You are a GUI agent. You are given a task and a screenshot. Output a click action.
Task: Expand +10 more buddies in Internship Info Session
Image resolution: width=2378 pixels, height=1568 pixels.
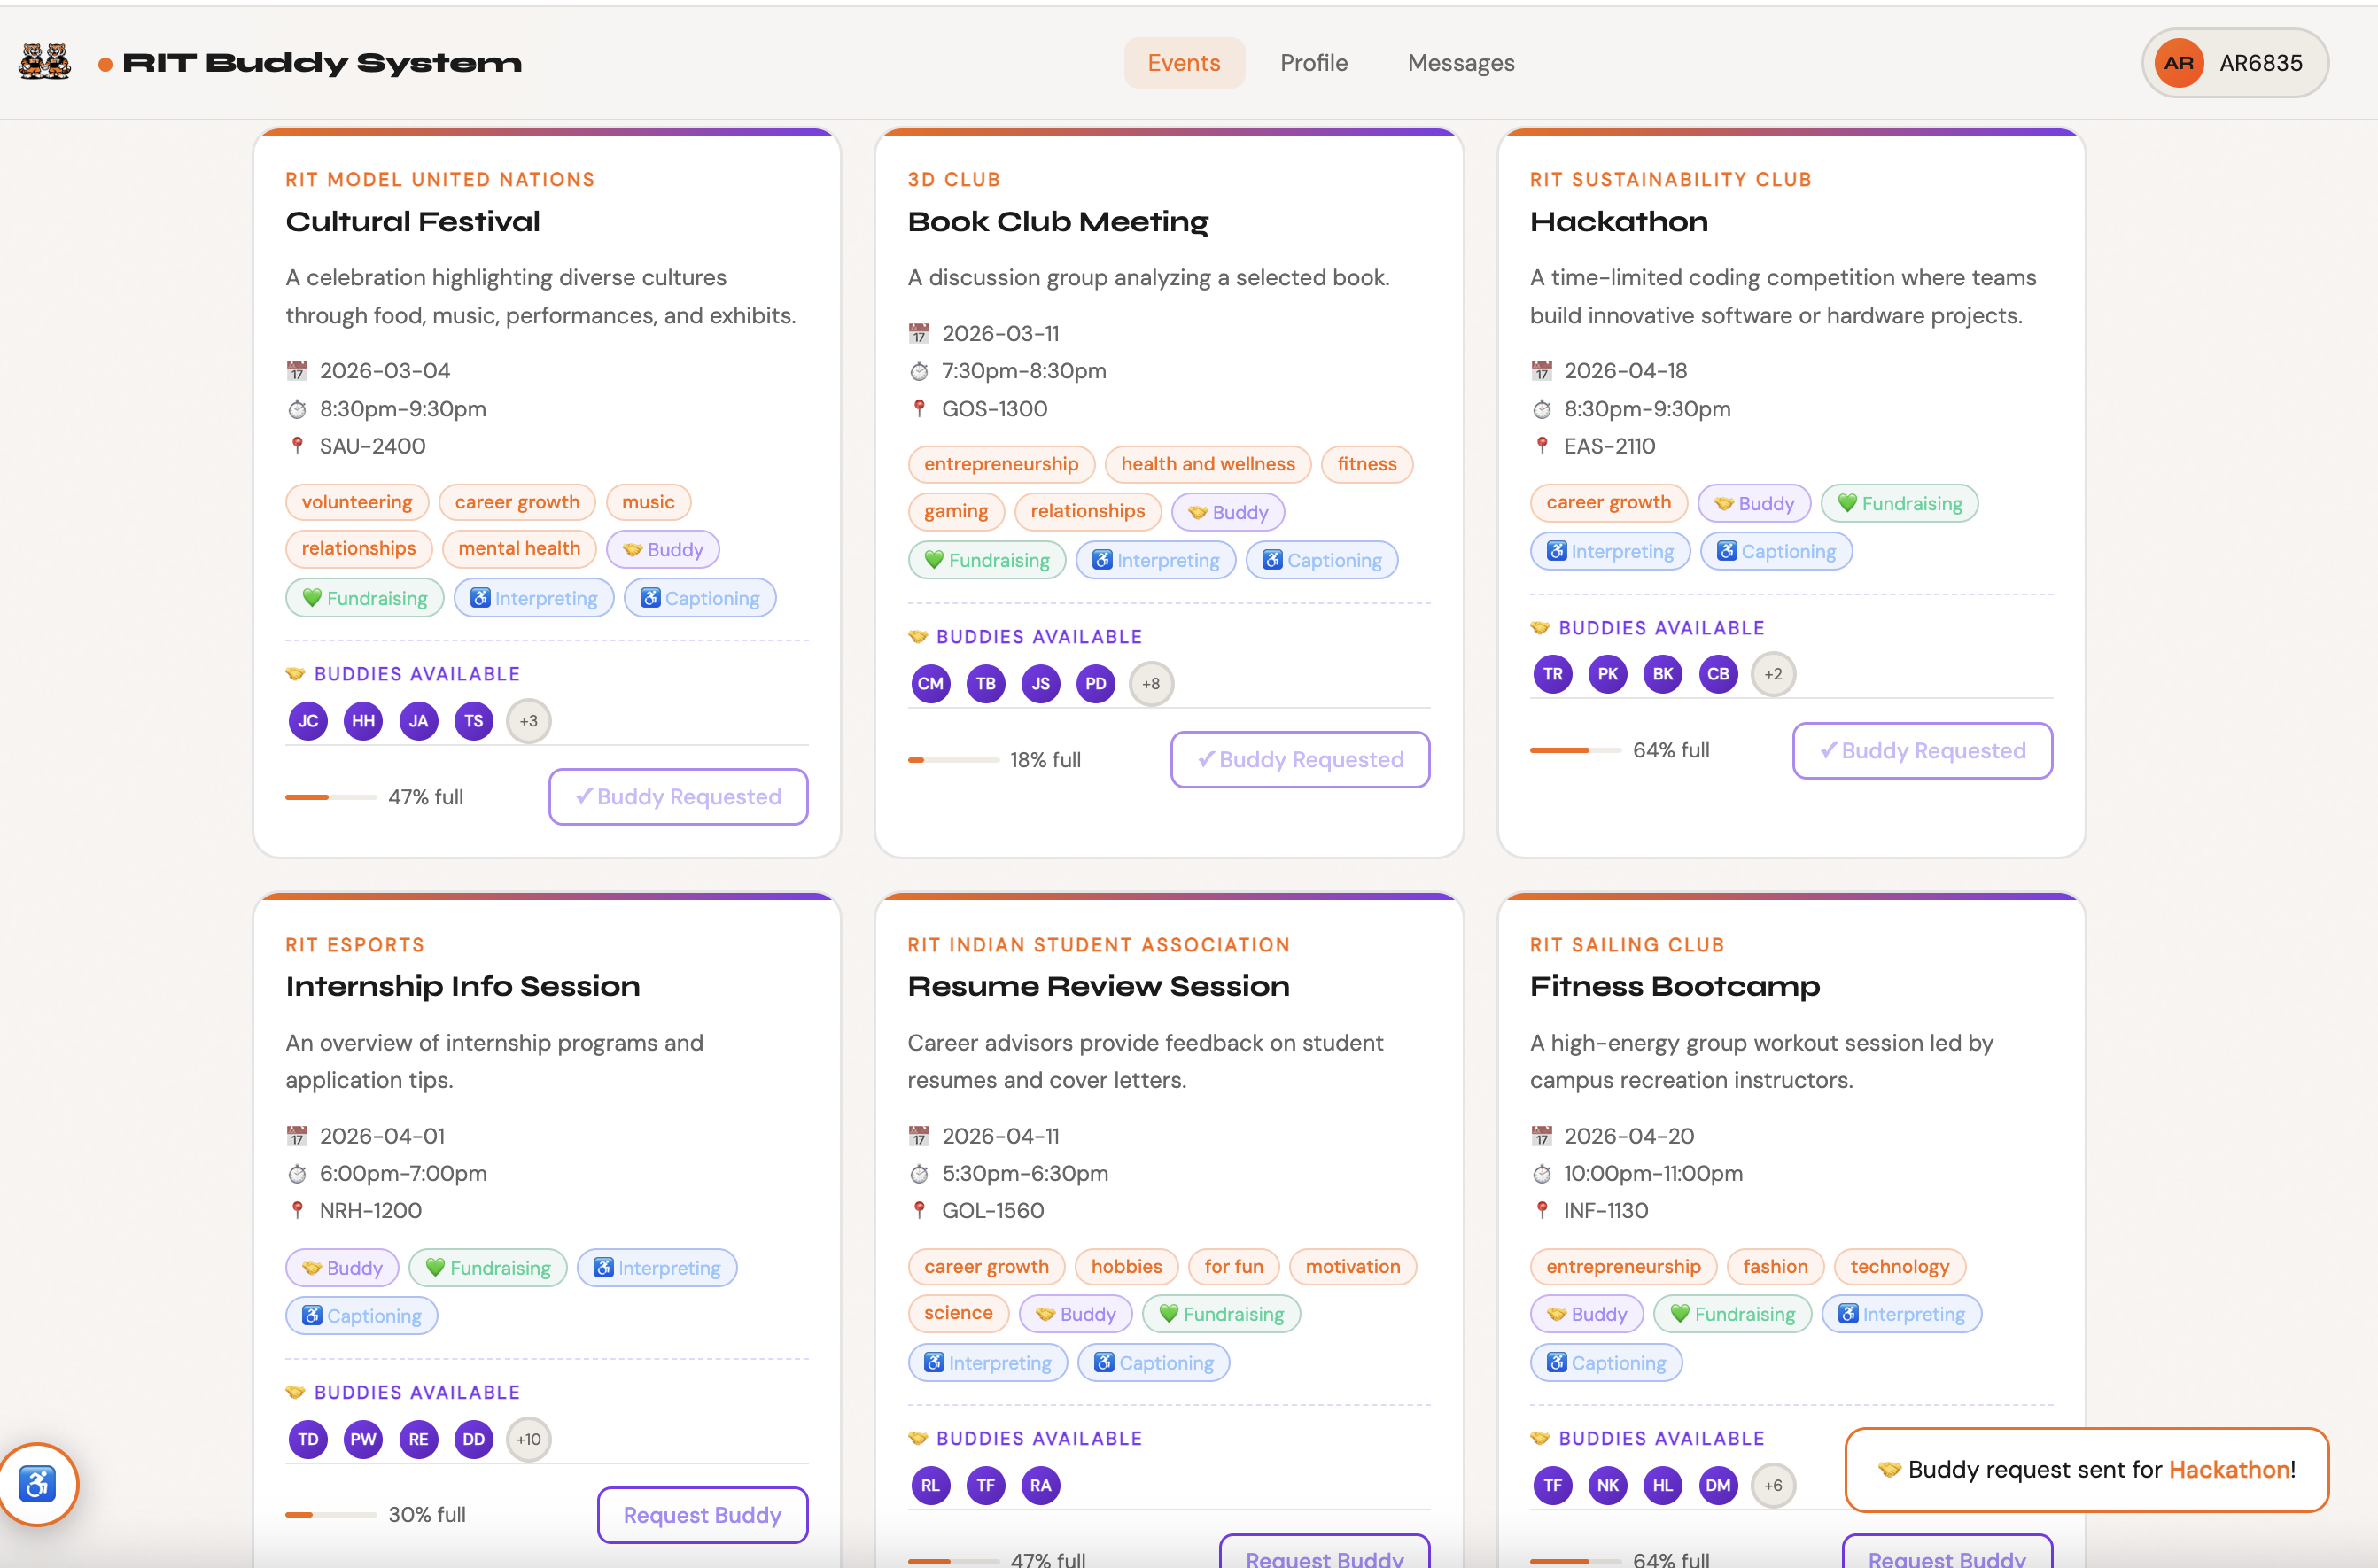[x=528, y=1439]
